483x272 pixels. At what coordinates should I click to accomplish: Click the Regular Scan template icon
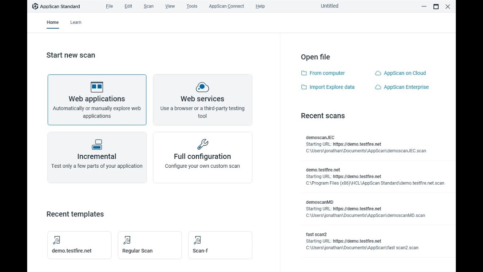pos(127,240)
